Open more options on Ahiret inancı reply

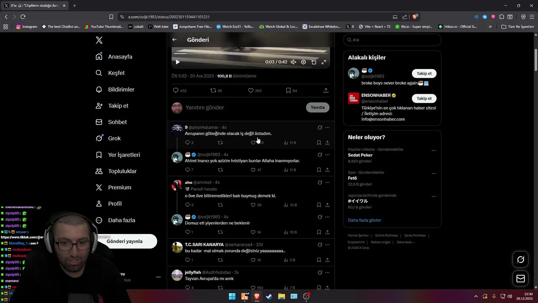pyautogui.click(x=327, y=155)
